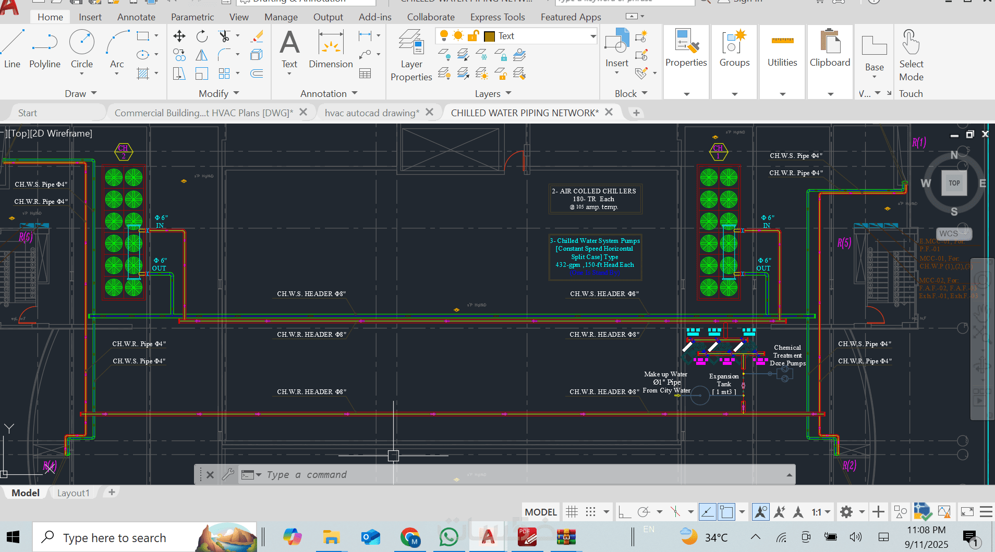Toggle the layer lock padlock icon
This screenshot has height=552, width=995.
coord(474,36)
